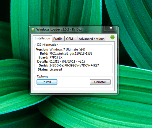
Task: Click the OS information group heading
Action: 48,45
